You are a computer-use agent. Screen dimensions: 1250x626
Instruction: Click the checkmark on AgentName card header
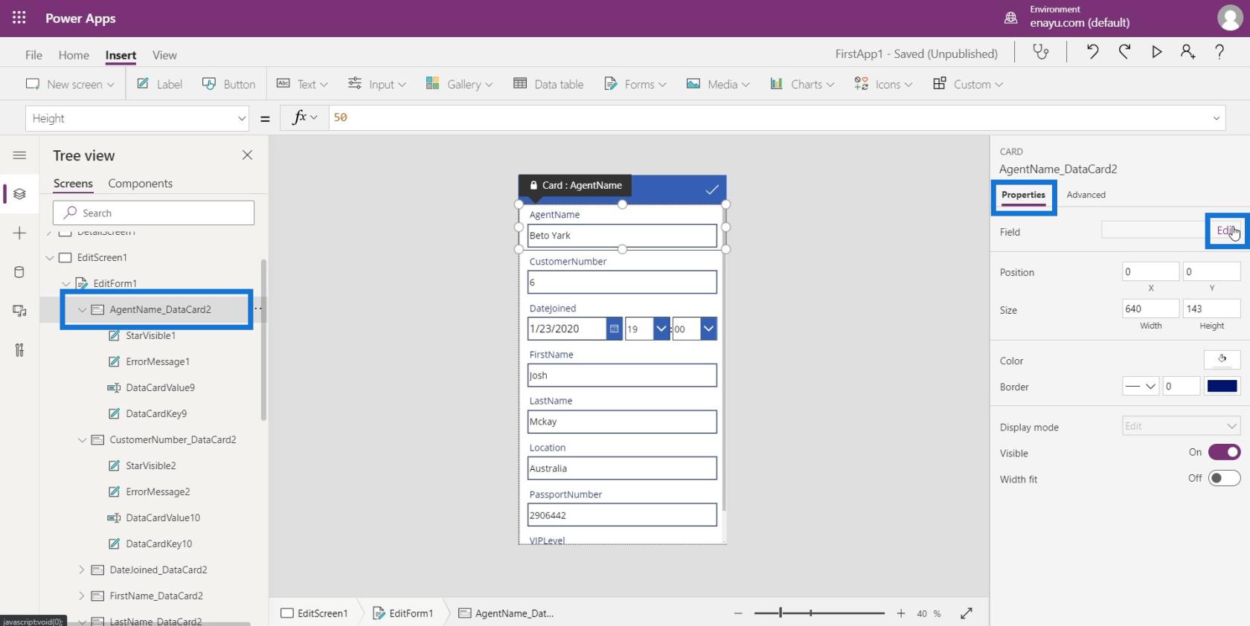pyautogui.click(x=712, y=189)
